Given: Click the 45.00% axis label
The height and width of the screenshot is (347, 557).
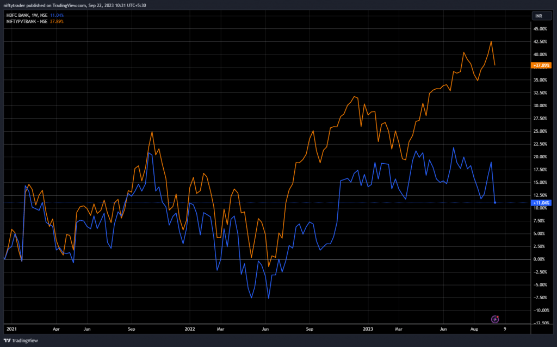Looking at the screenshot, I should click(540, 29).
